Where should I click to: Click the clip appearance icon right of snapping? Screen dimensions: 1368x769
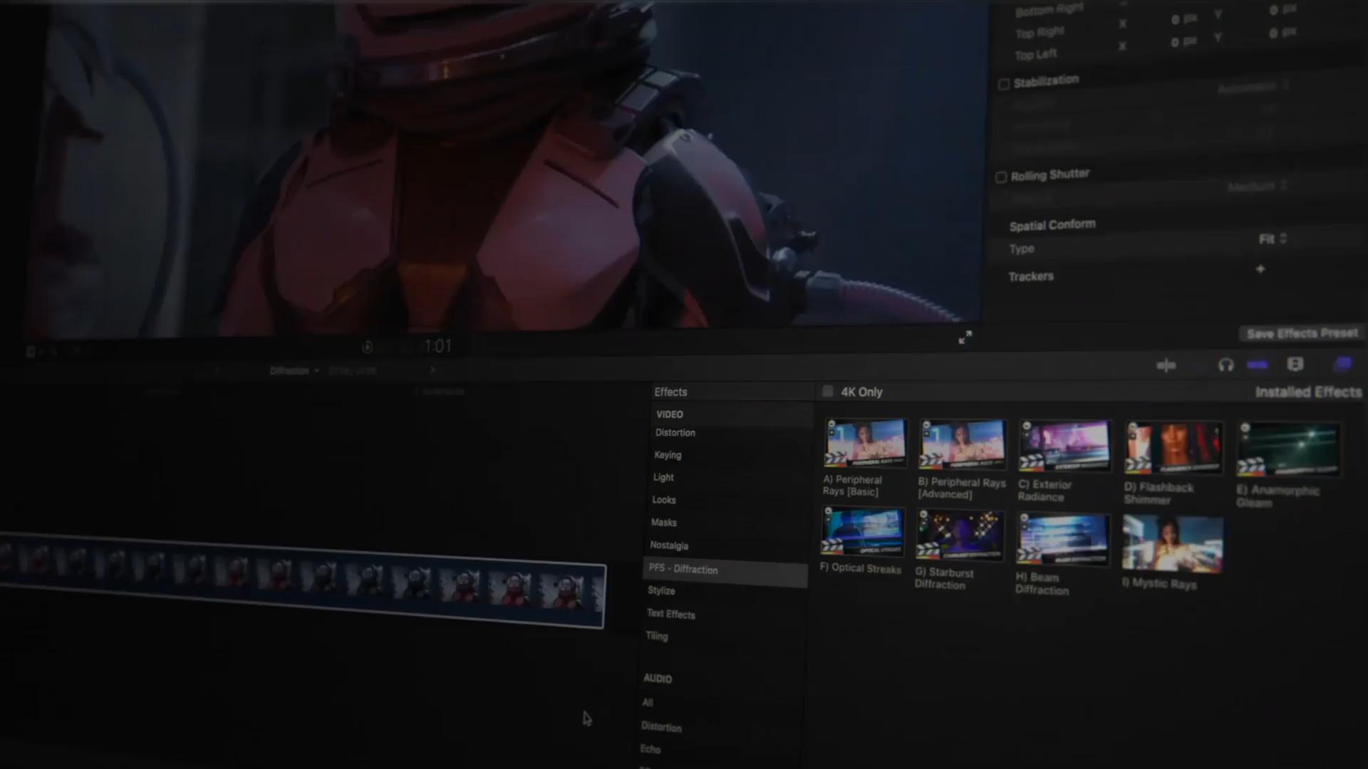(1295, 365)
